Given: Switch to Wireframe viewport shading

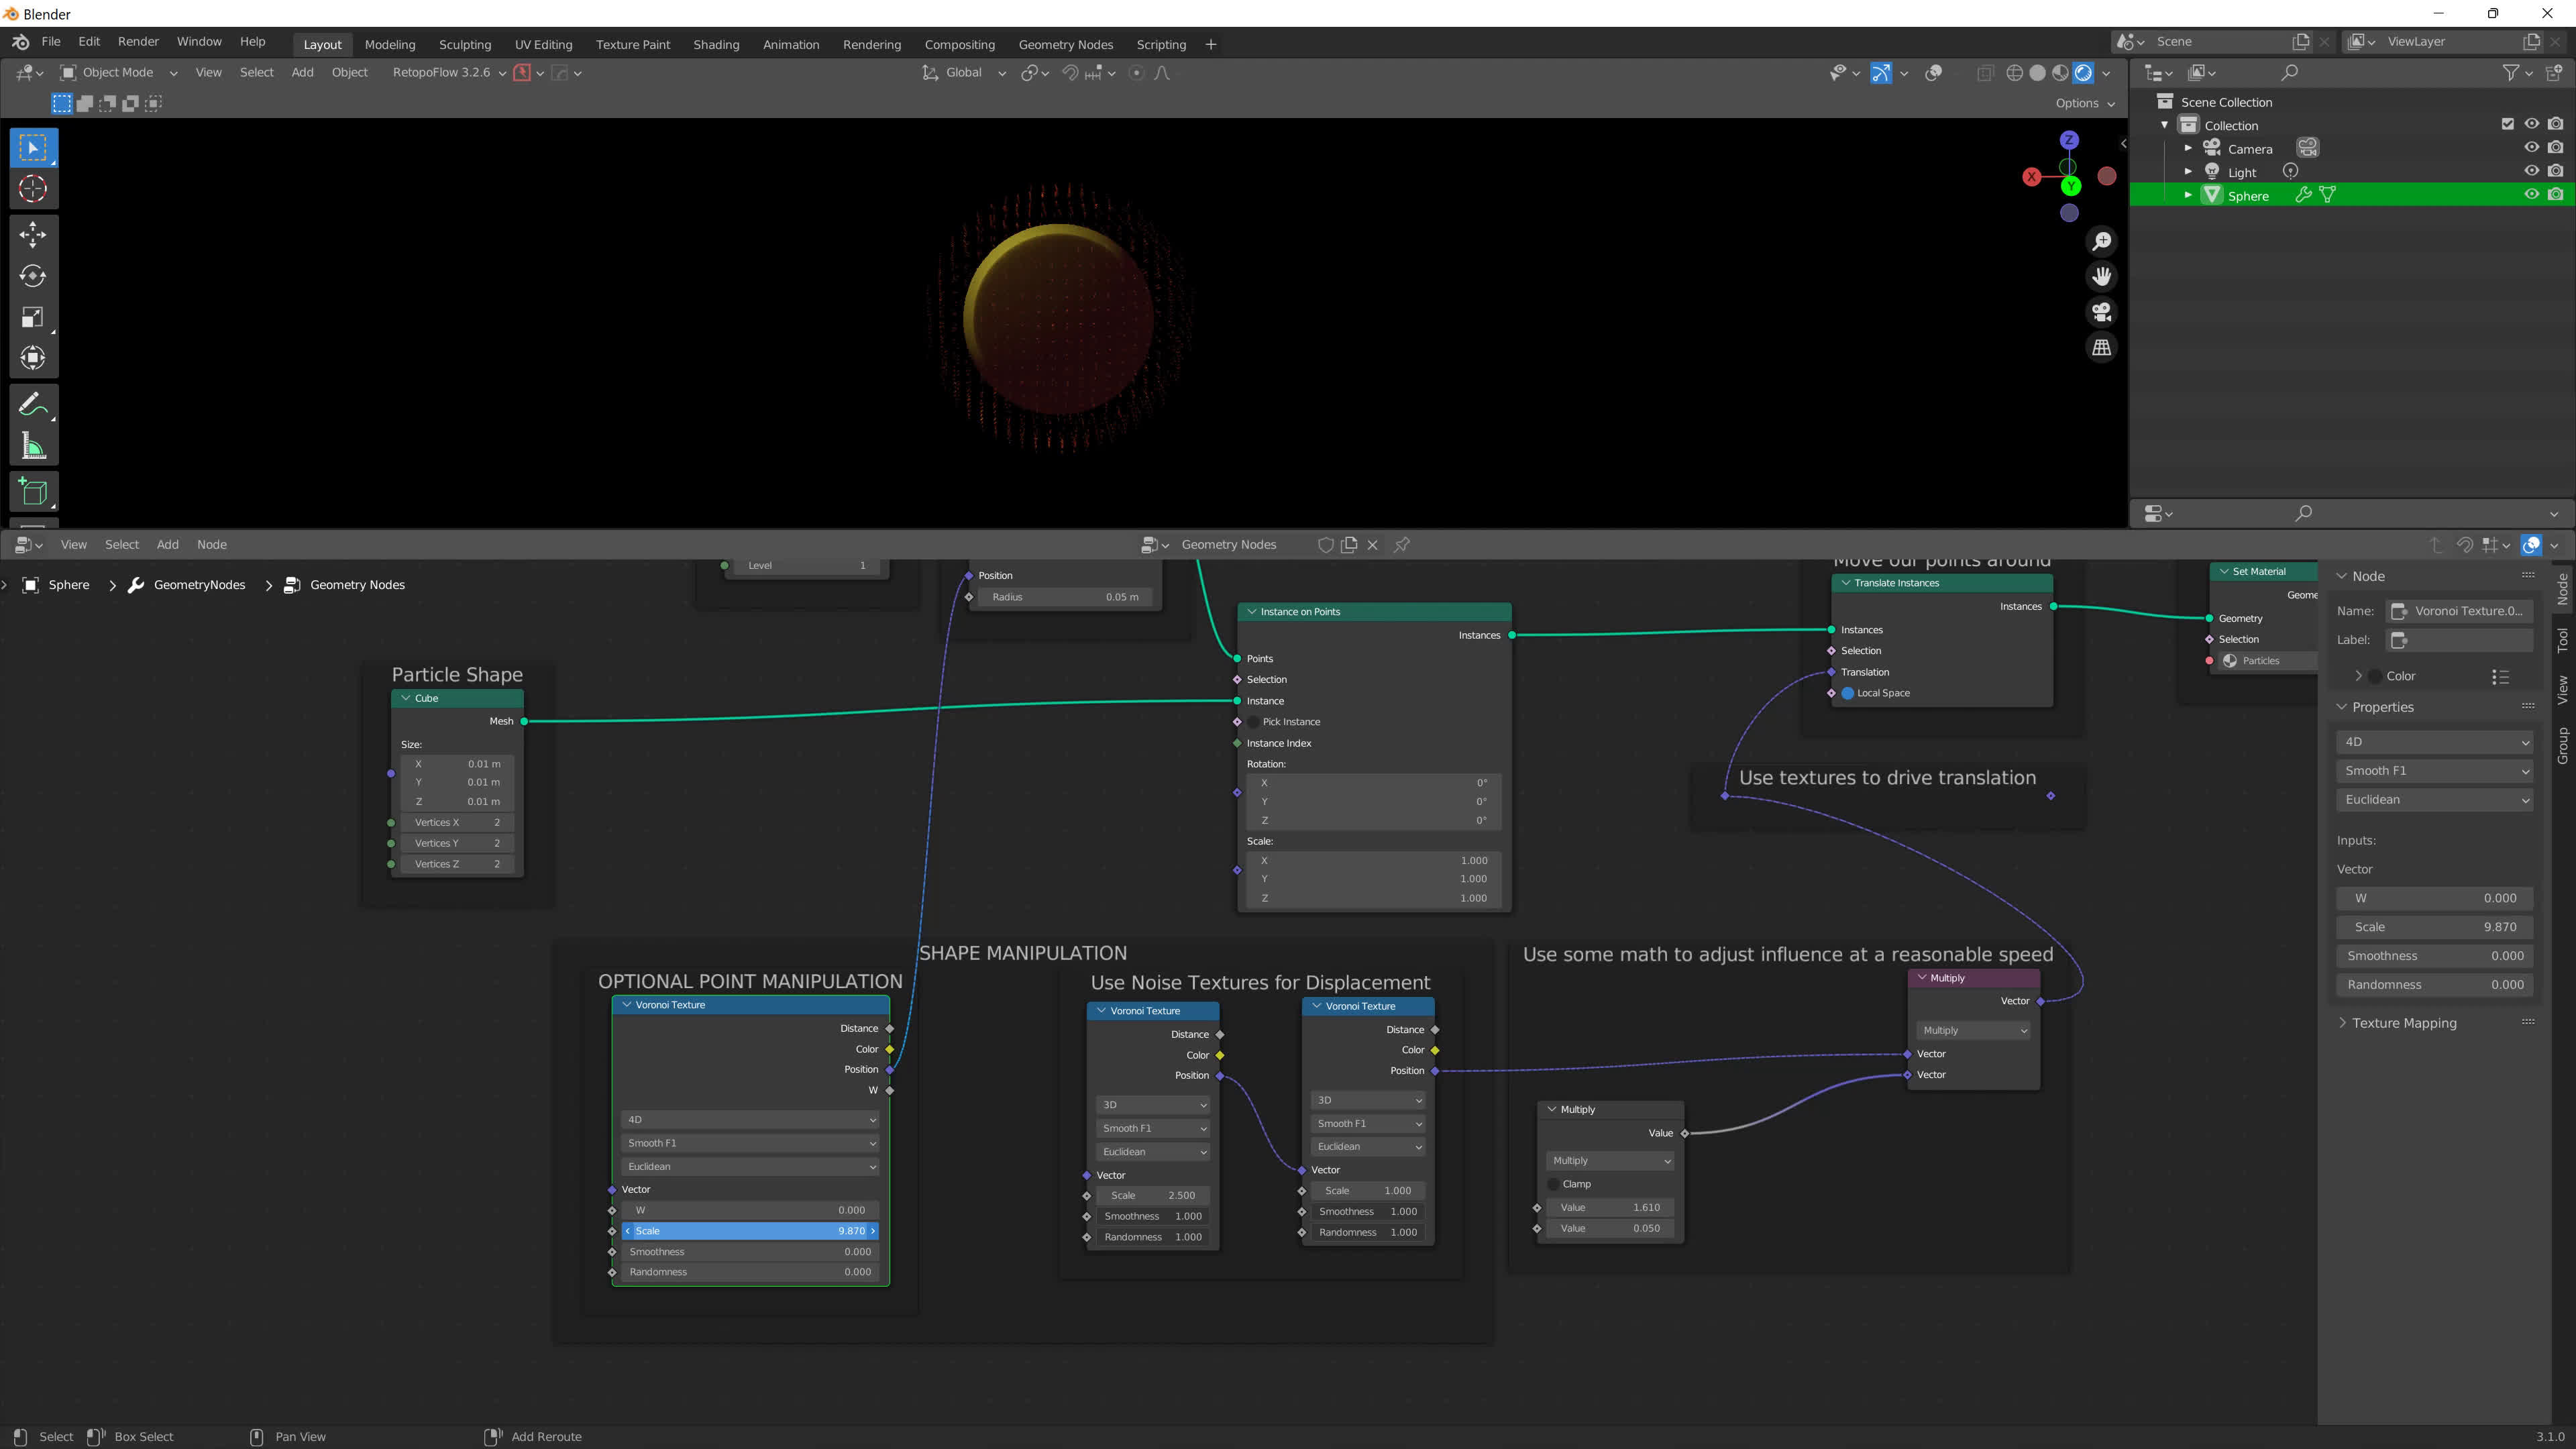Looking at the screenshot, I should coord(2014,72).
